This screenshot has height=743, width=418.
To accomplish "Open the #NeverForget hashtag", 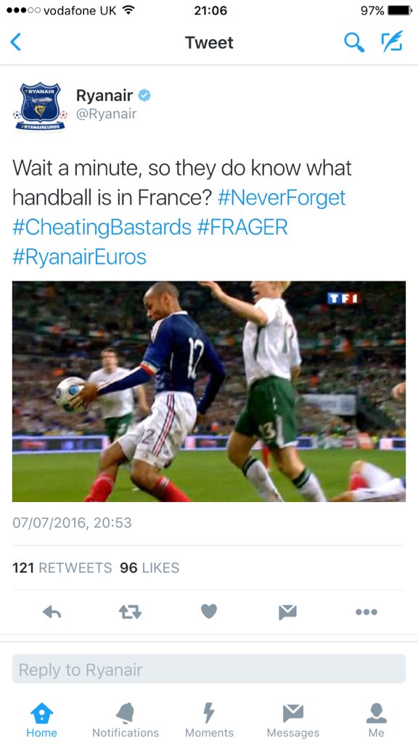I will [282, 197].
